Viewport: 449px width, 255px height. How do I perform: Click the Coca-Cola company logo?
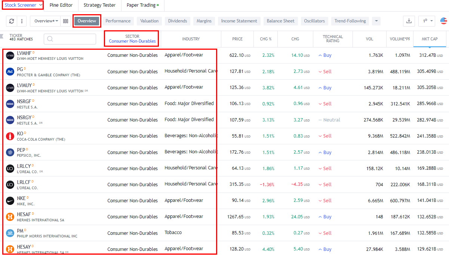[x=9, y=136]
